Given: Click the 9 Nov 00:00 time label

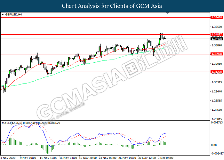Looking at the screenshot, I should [28, 158].
